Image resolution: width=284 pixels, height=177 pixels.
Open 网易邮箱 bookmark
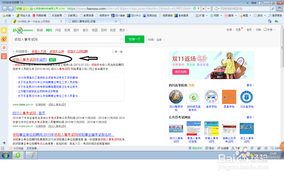point(39,16)
